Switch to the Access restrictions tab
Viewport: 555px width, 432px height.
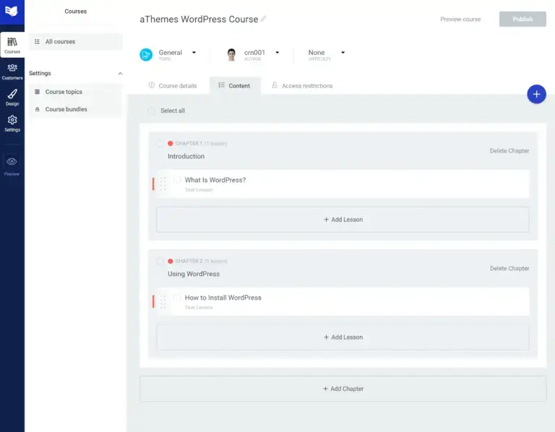pos(302,86)
